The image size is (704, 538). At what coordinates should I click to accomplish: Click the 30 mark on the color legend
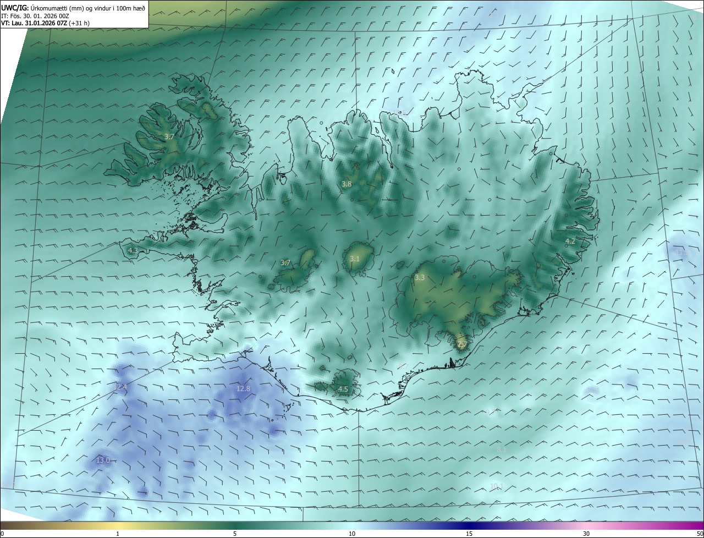[x=586, y=533]
